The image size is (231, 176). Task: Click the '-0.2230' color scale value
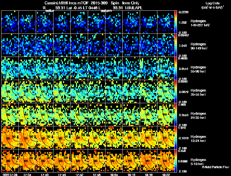click(183, 12)
